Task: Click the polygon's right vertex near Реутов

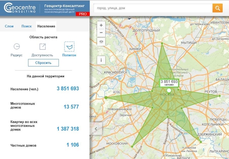Action: 219,96
